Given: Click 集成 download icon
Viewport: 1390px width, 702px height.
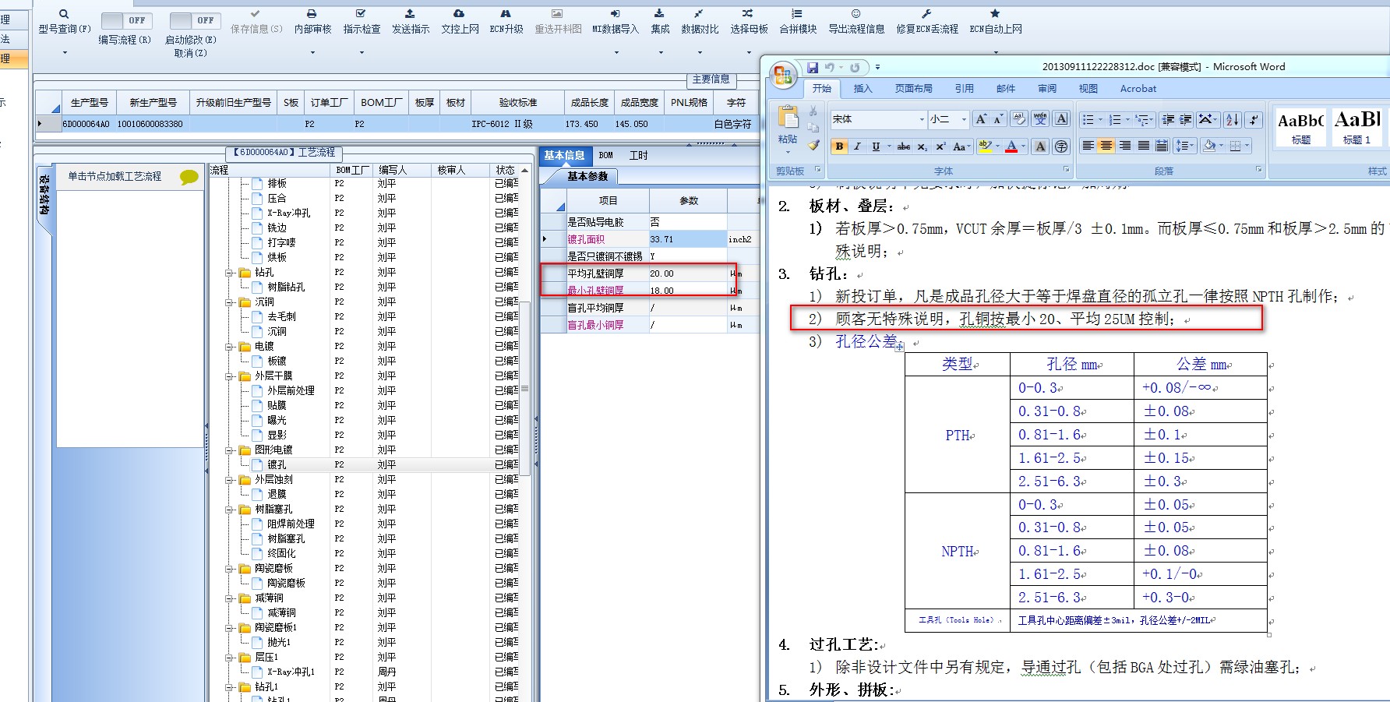Looking at the screenshot, I should [660, 14].
